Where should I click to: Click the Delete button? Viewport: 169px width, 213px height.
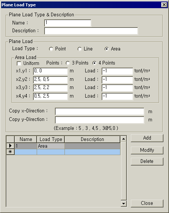(147, 161)
